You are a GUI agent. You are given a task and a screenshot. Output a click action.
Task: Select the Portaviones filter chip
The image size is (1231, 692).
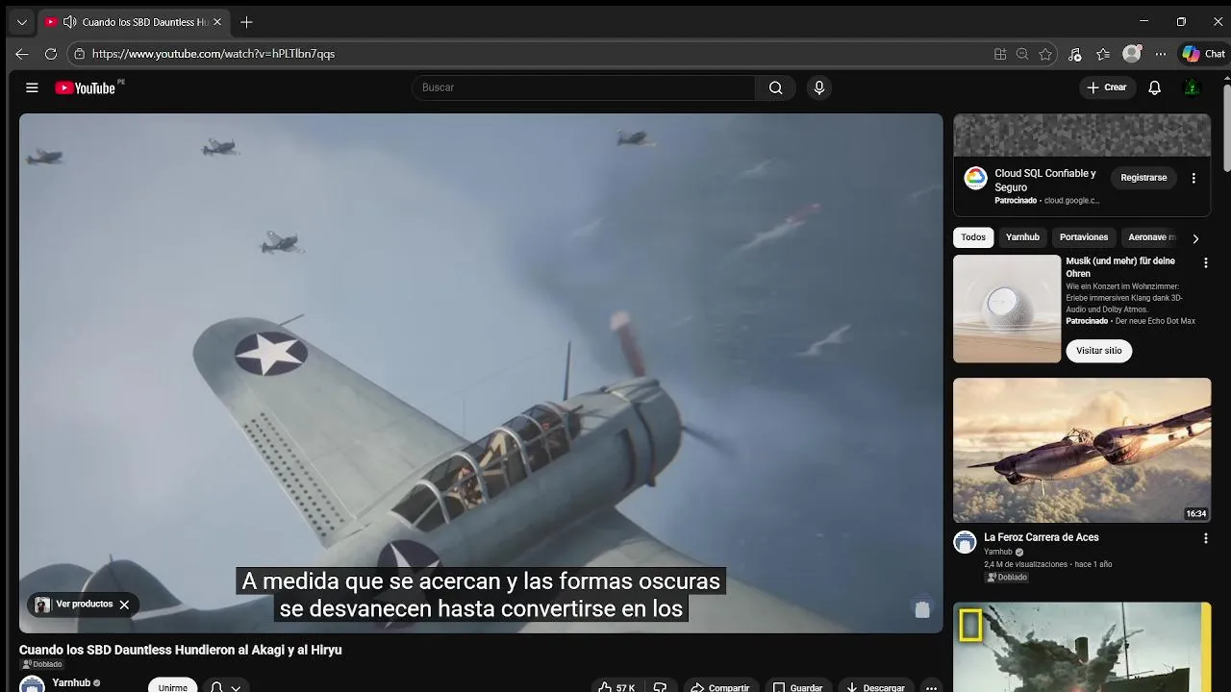pos(1084,237)
